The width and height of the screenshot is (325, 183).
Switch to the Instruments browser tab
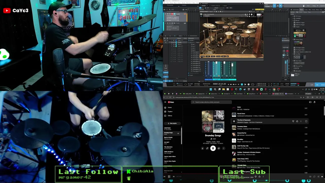click(296, 10)
